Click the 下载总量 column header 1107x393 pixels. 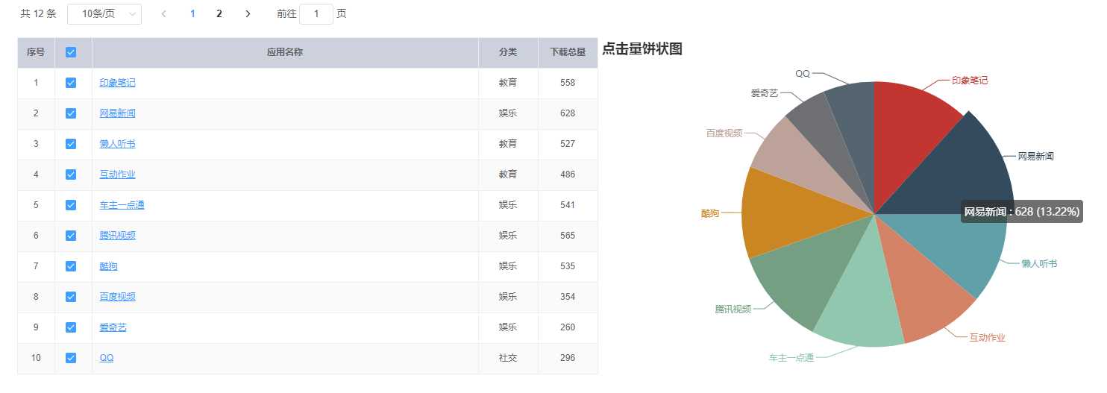click(x=568, y=52)
